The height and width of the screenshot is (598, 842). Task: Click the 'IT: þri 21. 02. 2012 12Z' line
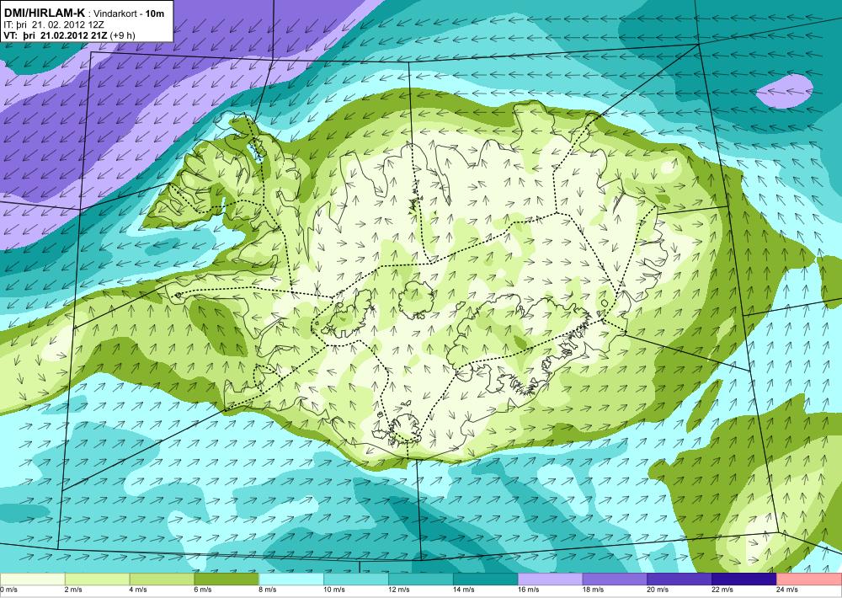54,24
